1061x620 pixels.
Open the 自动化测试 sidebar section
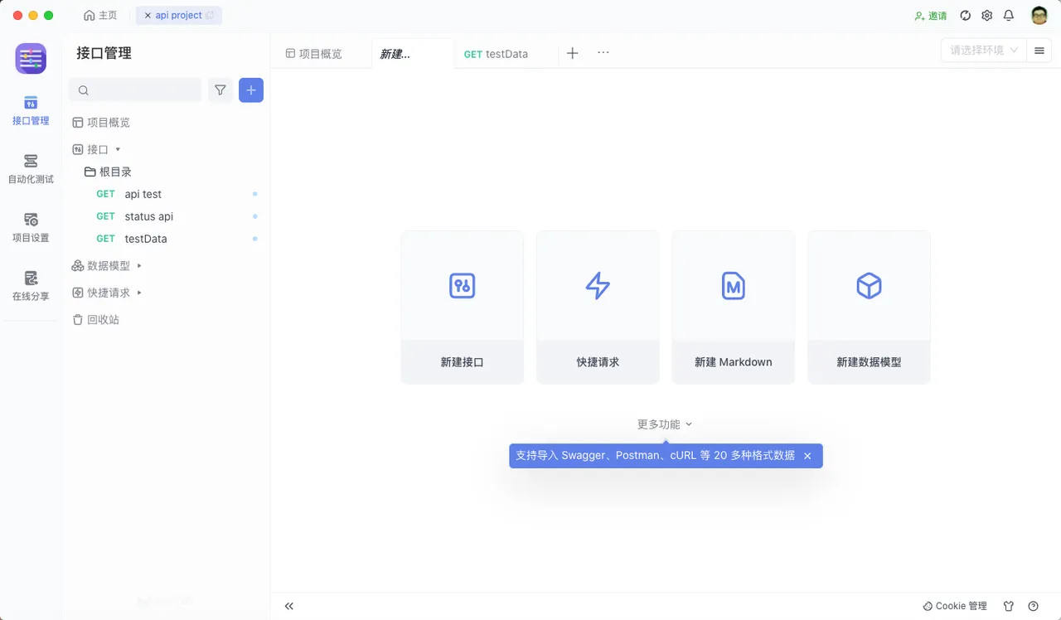click(31, 169)
